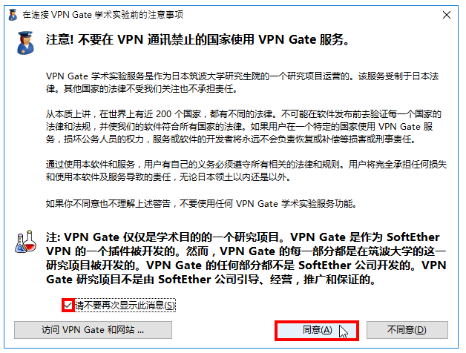
Task: Decline using the 不同意(D) button
Action: [x=407, y=330]
